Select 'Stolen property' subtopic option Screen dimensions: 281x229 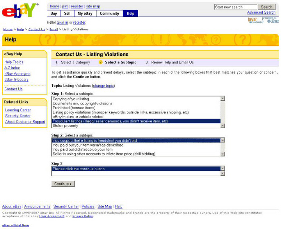66,126
